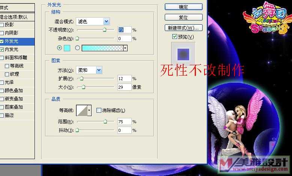Enable the 图案叠加 checkbox
292x176 pixels.
pyautogui.click(x=2, y=107)
